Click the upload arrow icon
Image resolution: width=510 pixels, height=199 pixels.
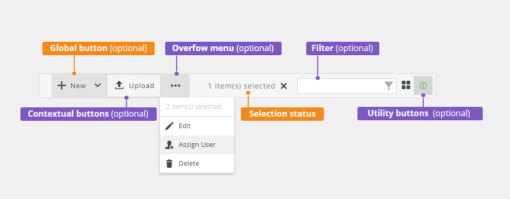(119, 85)
